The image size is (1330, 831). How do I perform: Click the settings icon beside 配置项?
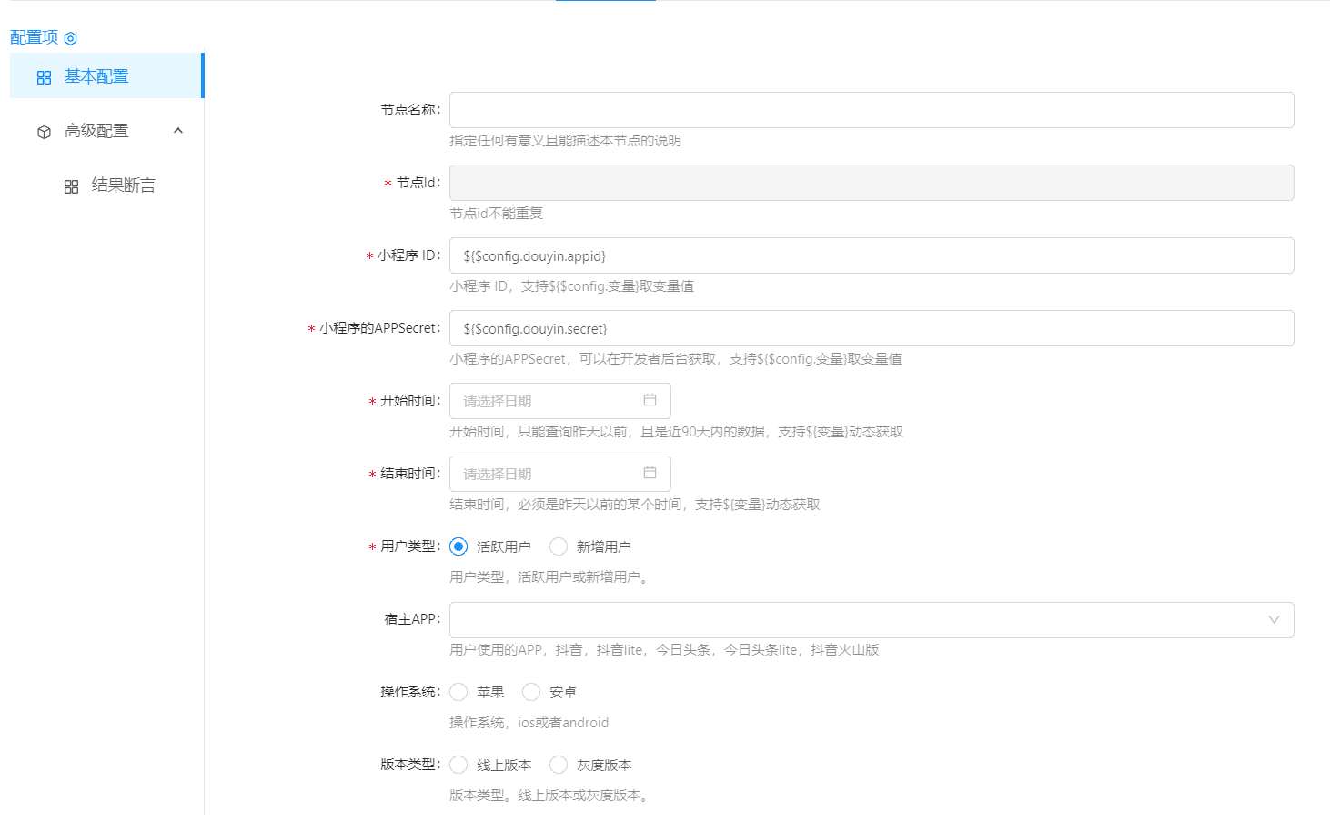(71, 38)
